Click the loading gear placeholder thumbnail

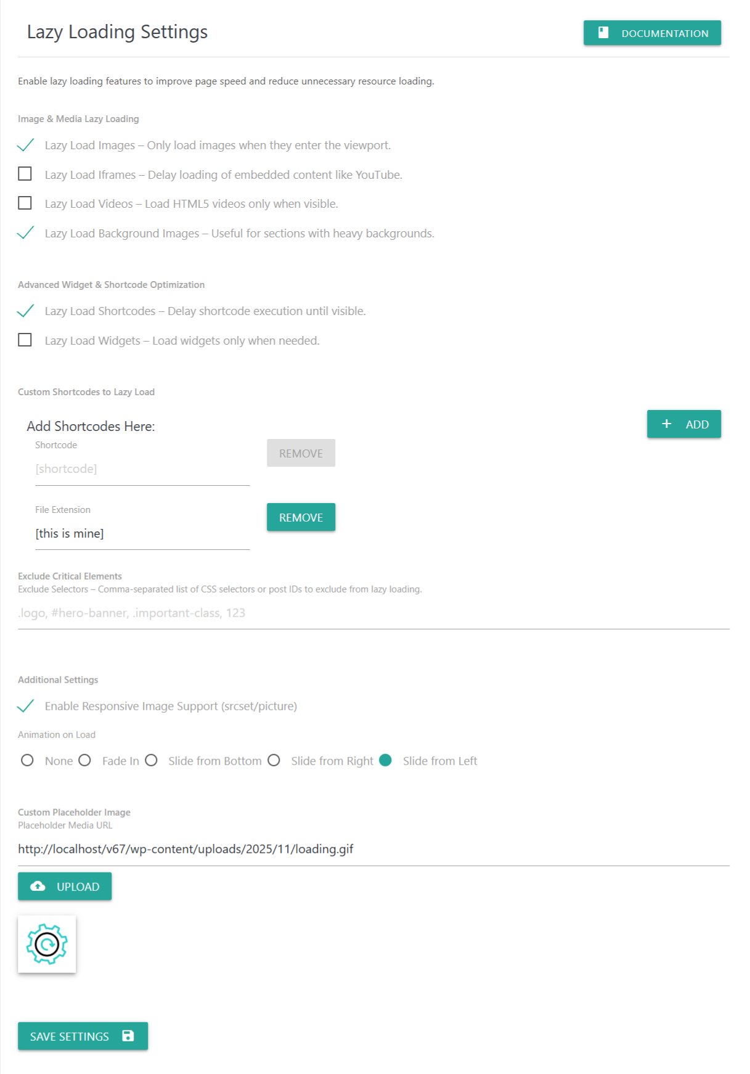[x=47, y=944]
